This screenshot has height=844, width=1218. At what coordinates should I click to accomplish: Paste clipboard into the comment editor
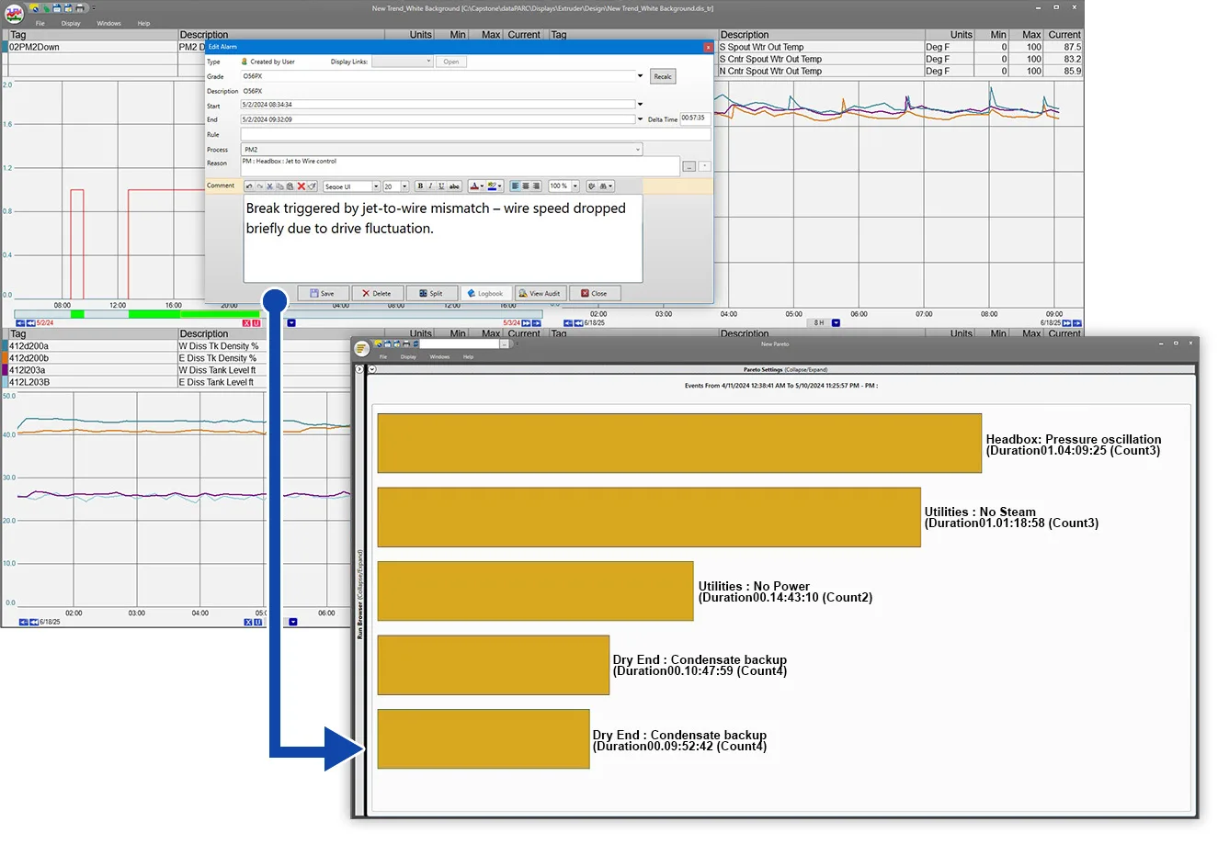pyautogui.click(x=290, y=186)
